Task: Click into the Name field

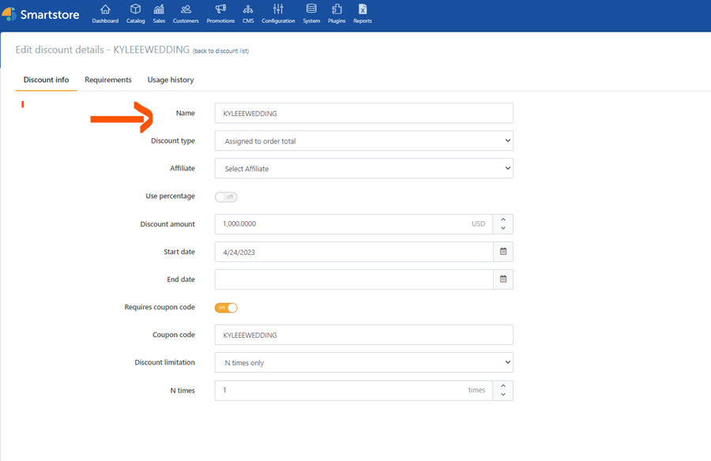Action: pos(364,114)
